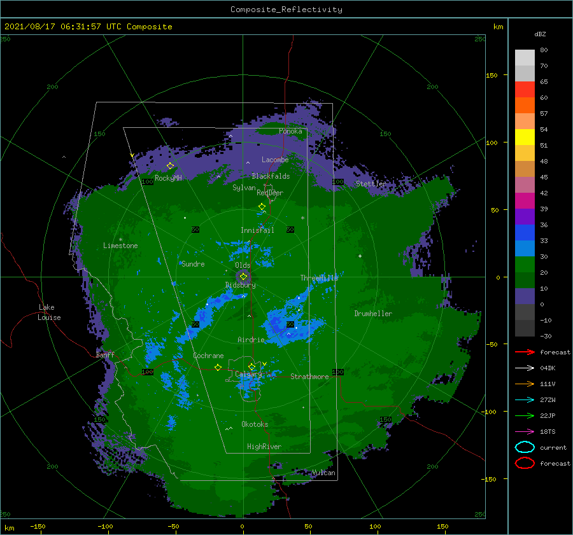The image size is (573, 535).
Task: Click the RedDeer city label
Action: tap(270, 193)
